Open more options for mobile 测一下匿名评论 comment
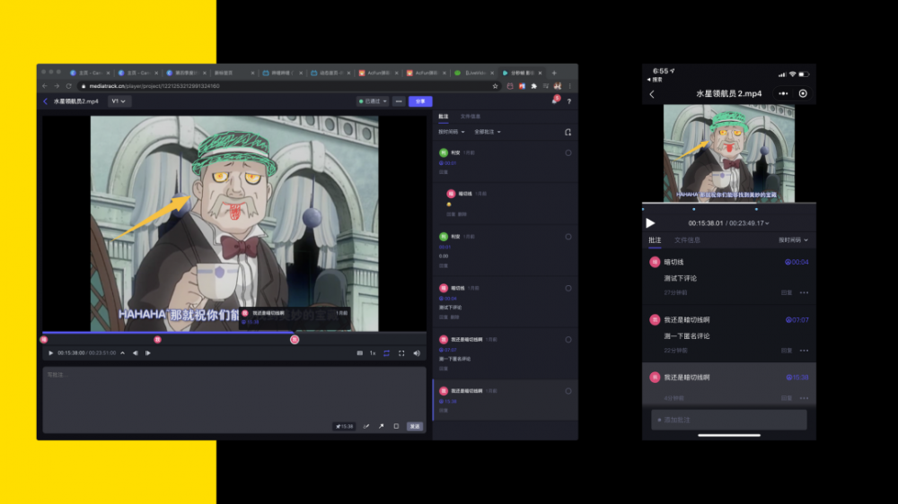 (x=804, y=351)
